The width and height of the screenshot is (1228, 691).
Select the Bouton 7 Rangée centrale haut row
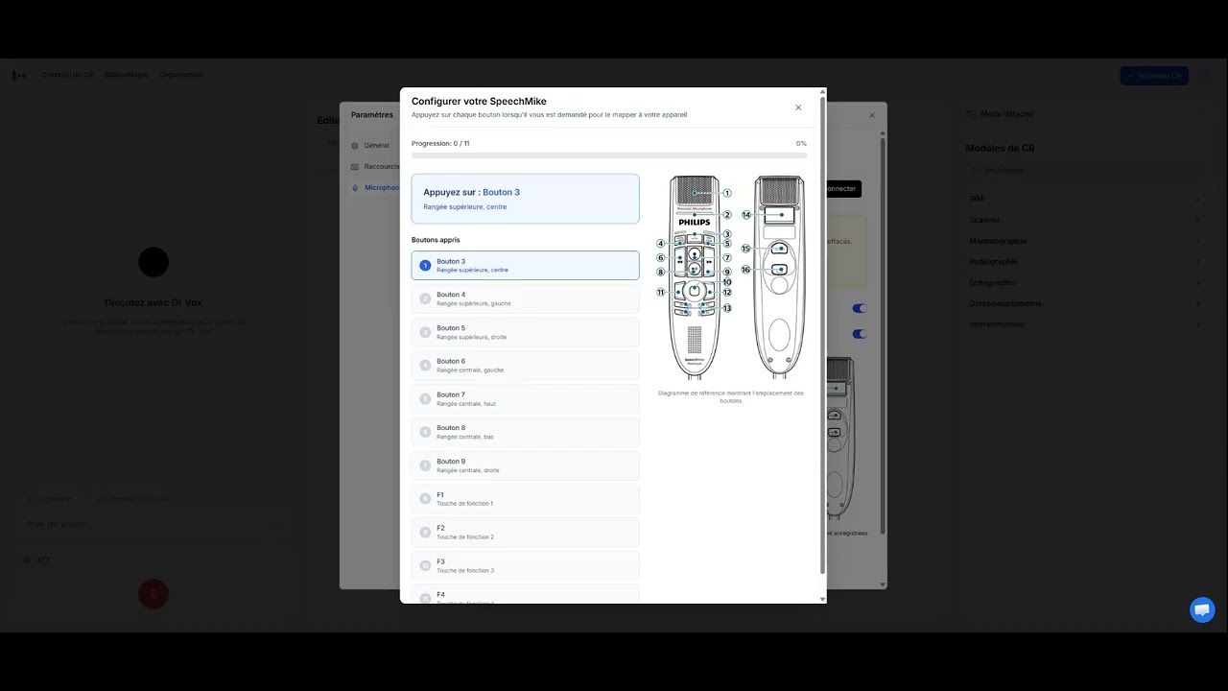(525, 398)
